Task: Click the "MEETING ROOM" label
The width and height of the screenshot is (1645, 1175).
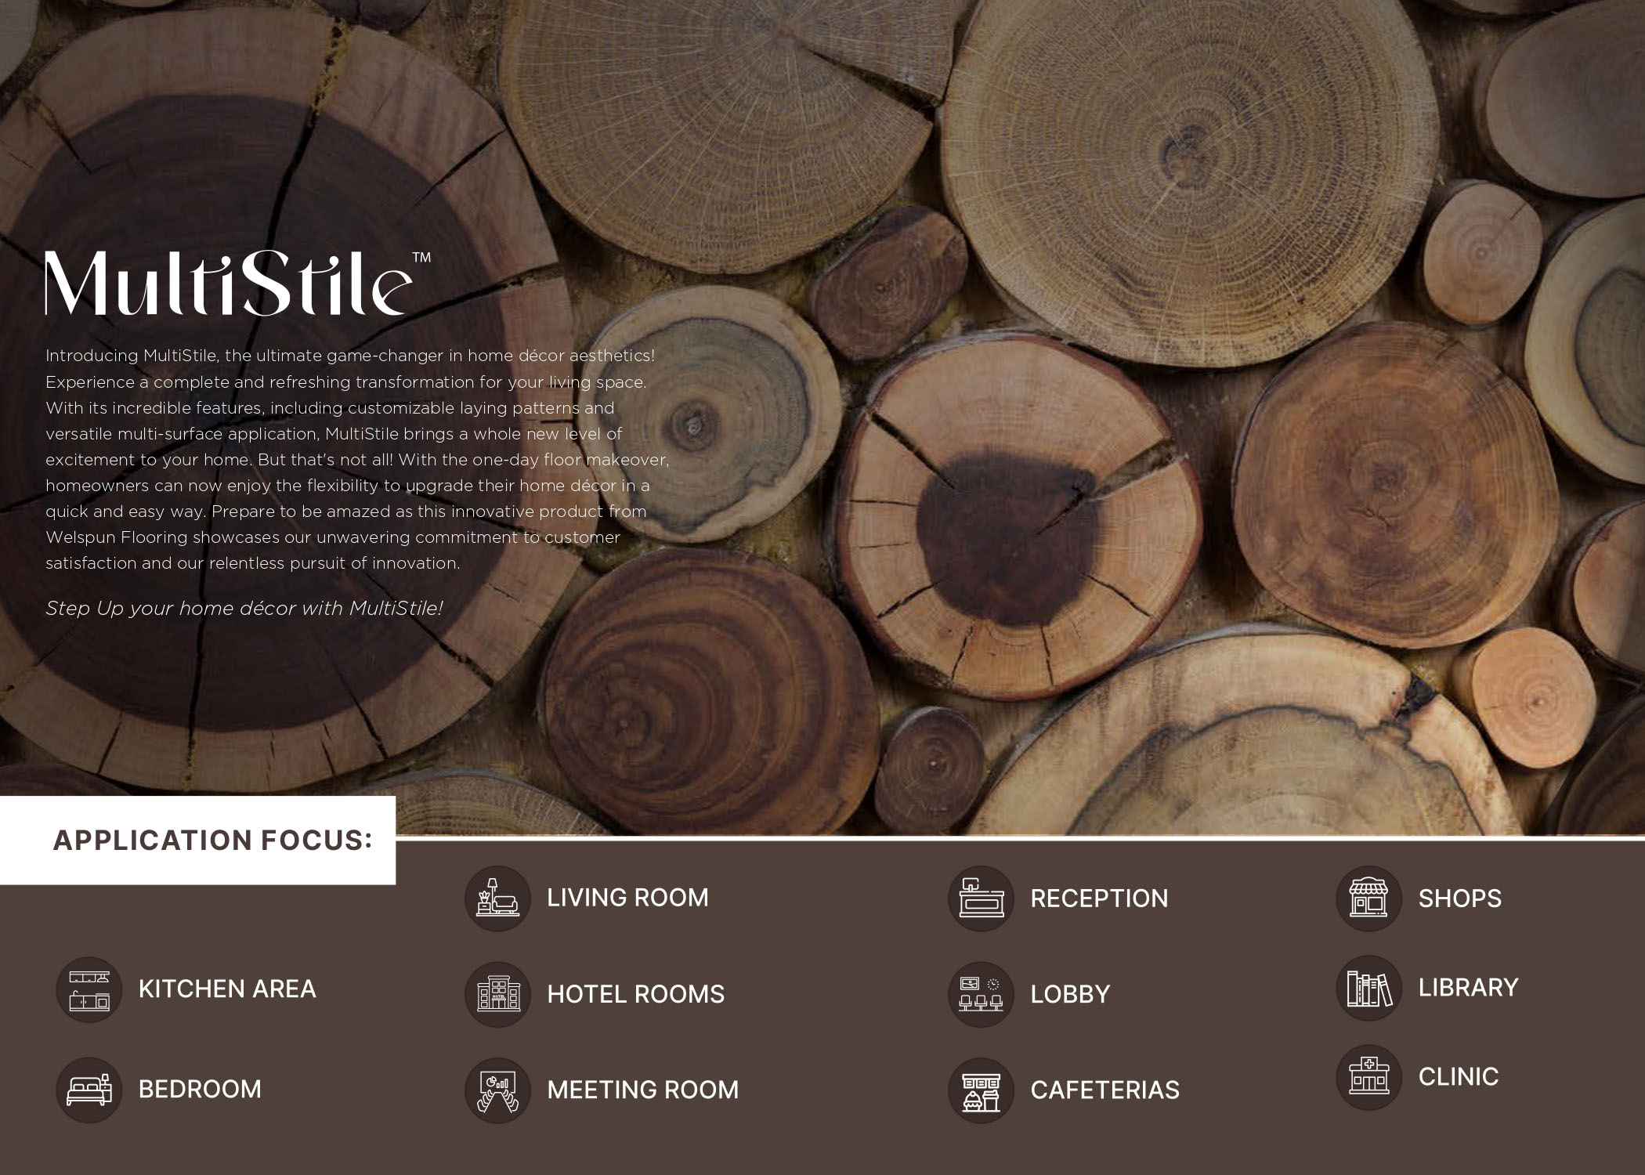Action: coord(643,1090)
